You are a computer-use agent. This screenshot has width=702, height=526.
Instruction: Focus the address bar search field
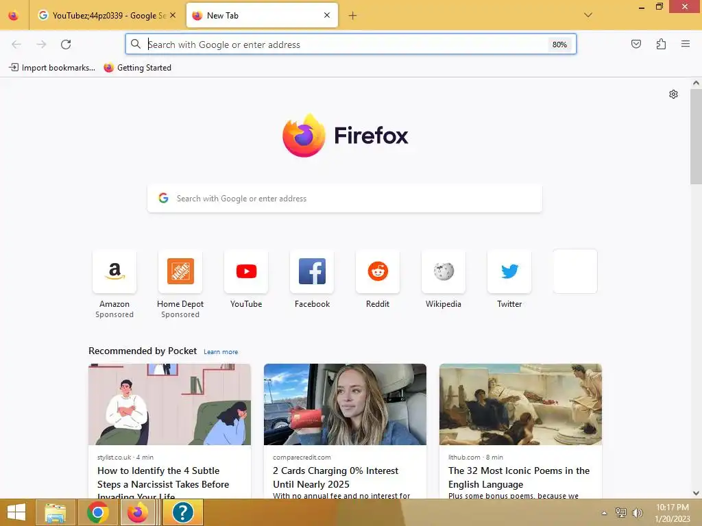point(350,45)
